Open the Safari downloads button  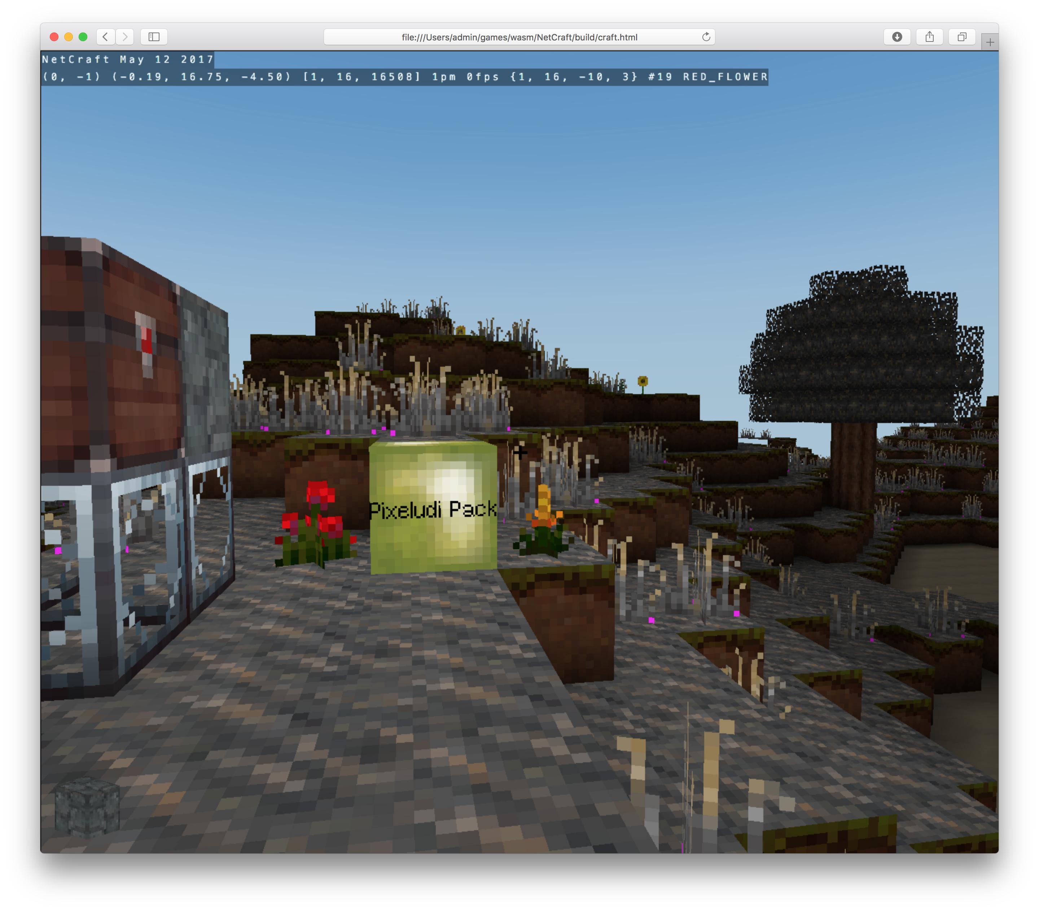(x=897, y=36)
